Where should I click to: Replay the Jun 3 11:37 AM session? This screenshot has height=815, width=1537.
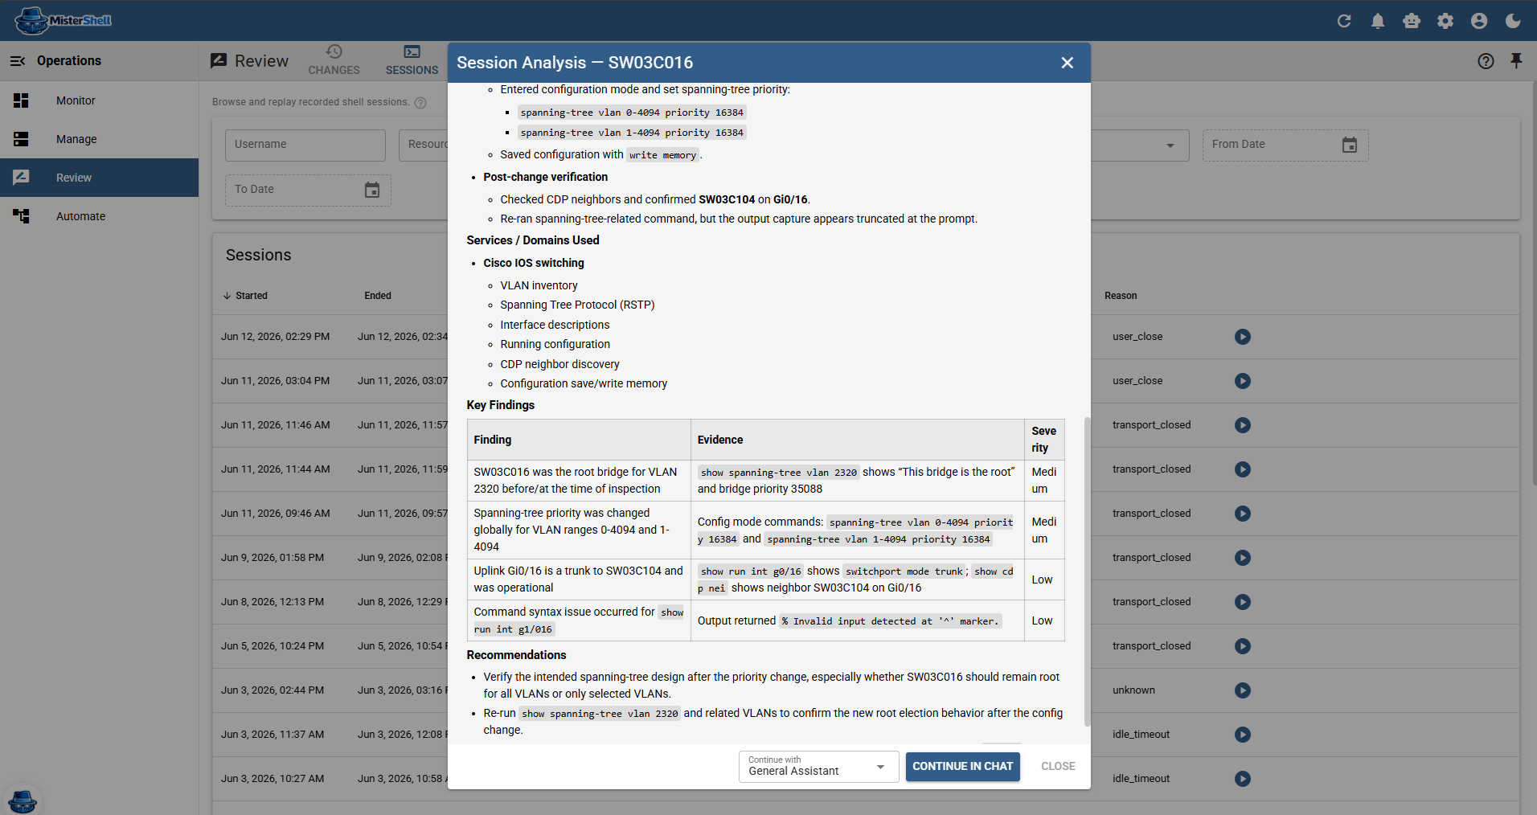tap(1243, 735)
